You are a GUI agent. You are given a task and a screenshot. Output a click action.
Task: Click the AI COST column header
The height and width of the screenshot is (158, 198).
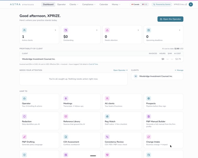178,53
